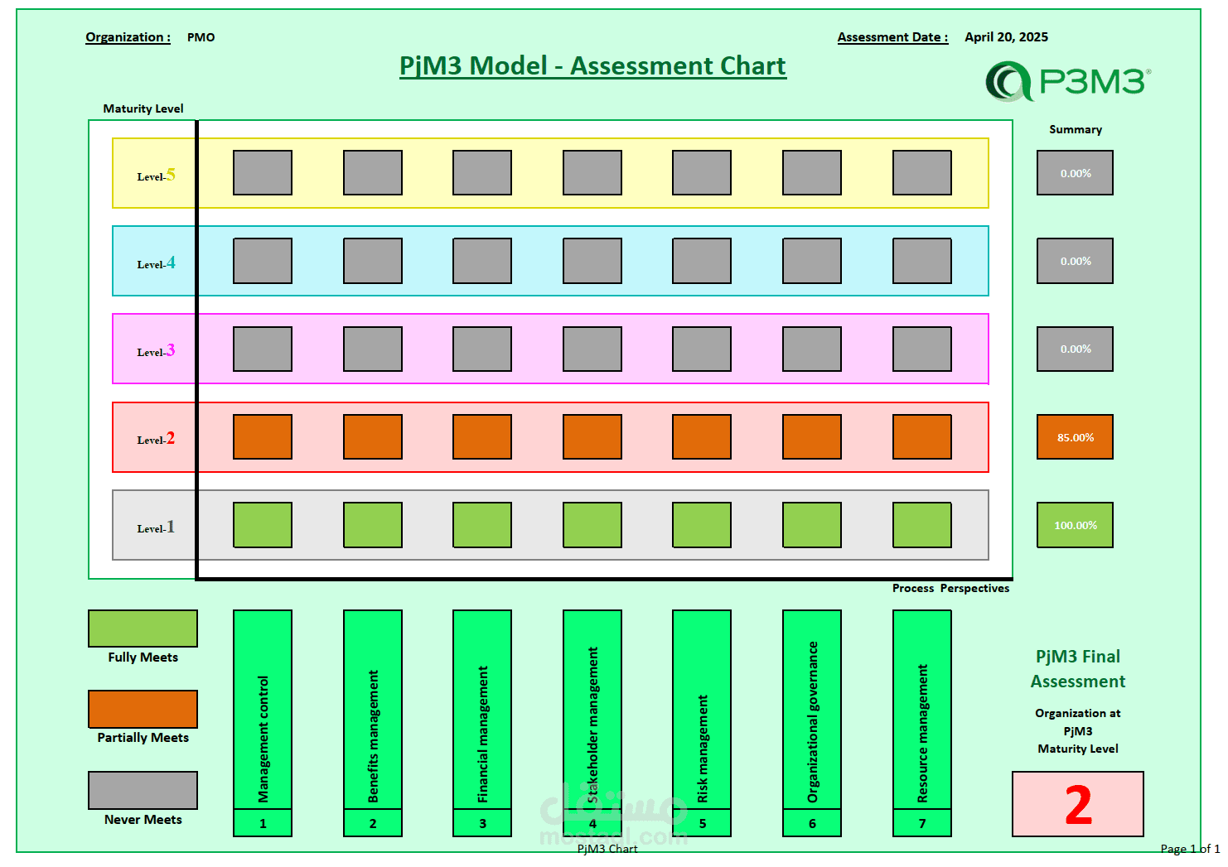Image resolution: width=1228 pixels, height=867 pixels.
Task: Click the Risk management column bar
Action: click(702, 710)
